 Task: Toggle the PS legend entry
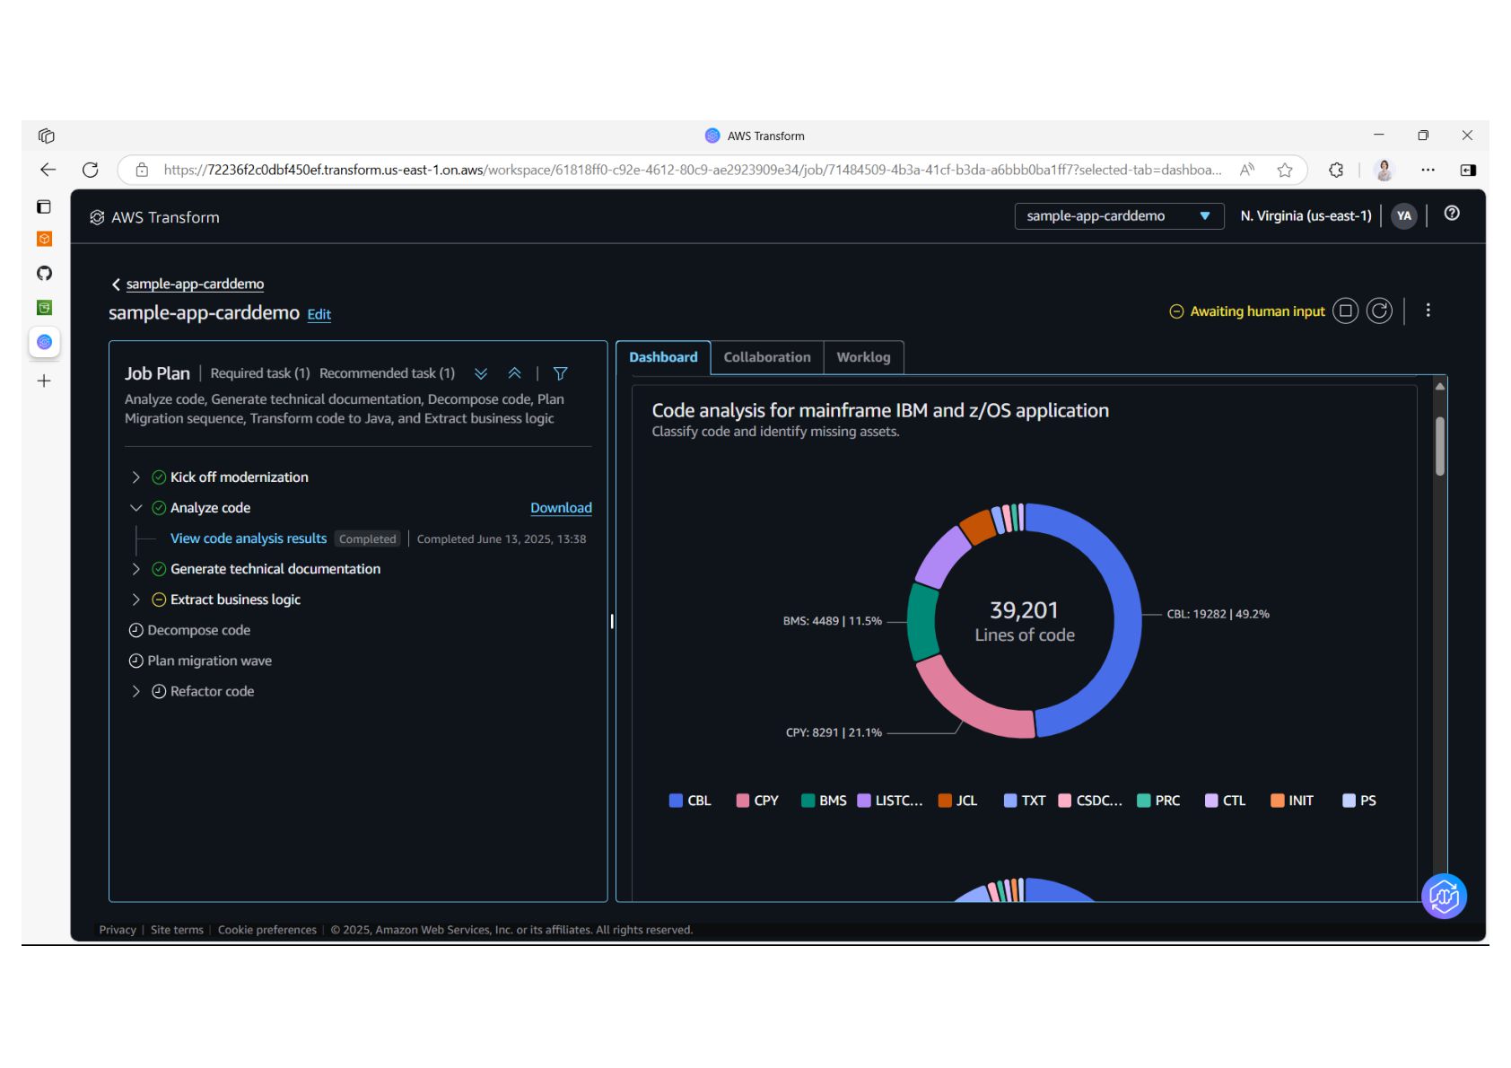point(1359,801)
